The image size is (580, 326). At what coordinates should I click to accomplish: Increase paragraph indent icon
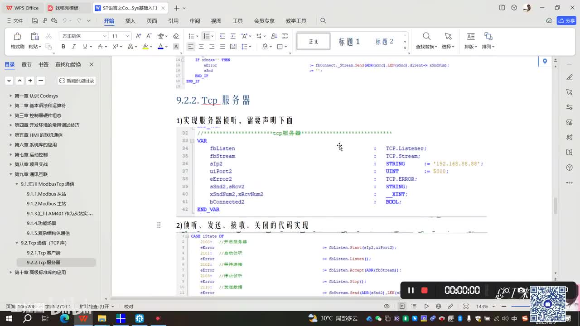[x=233, y=36]
